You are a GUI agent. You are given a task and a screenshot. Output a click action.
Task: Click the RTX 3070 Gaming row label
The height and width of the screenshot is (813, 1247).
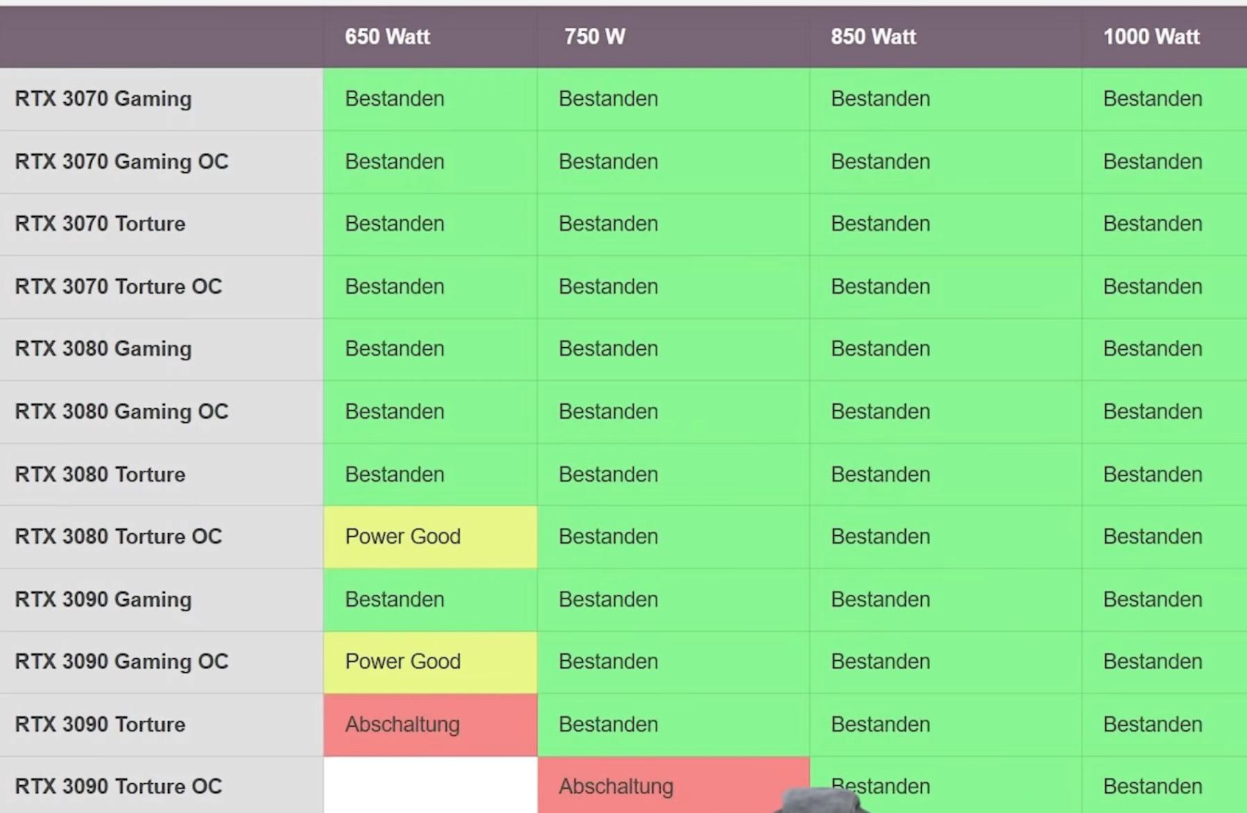[x=104, y=99]
